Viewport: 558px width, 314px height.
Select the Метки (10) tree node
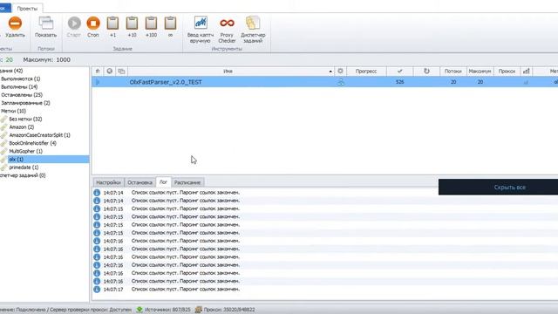tap(14, 111)
